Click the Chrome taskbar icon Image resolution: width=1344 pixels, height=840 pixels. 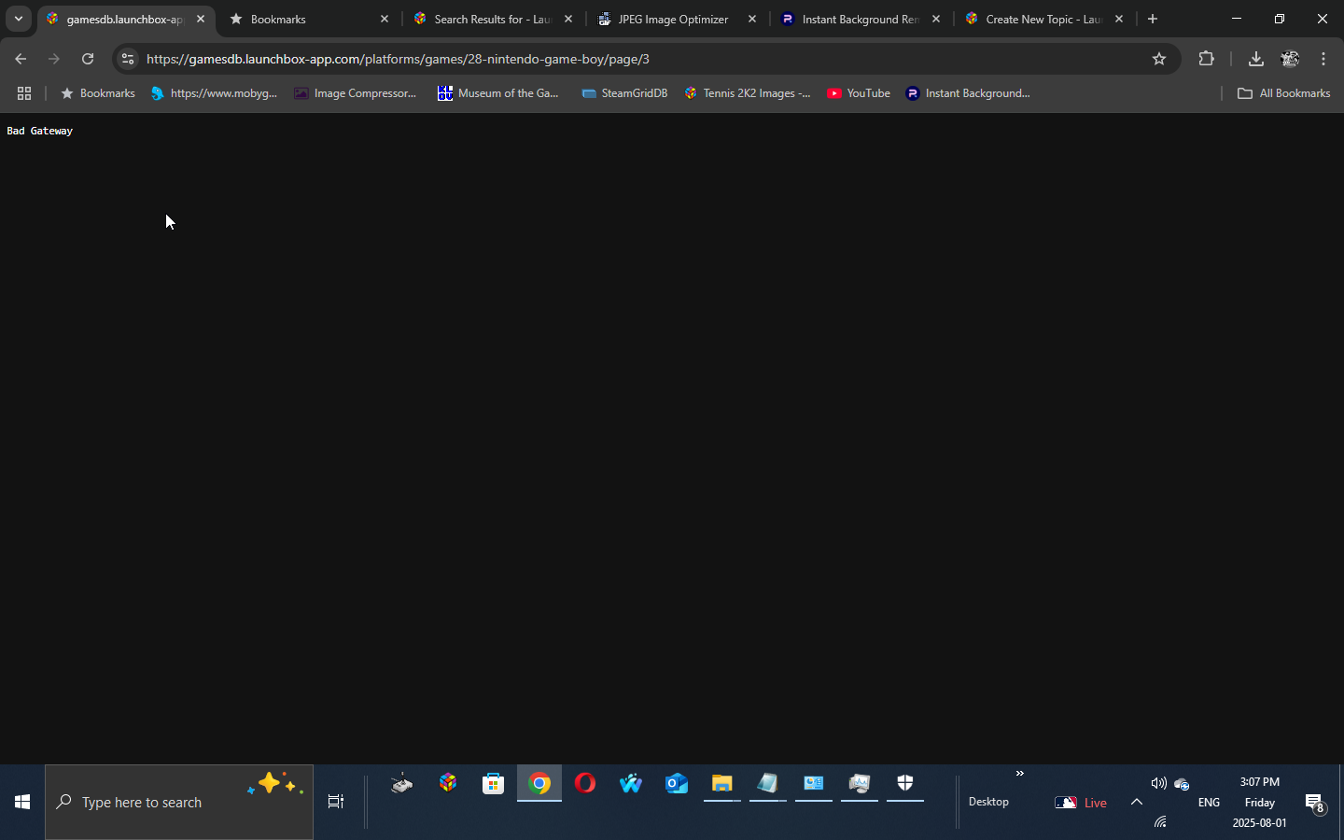[x=539, y=784]
